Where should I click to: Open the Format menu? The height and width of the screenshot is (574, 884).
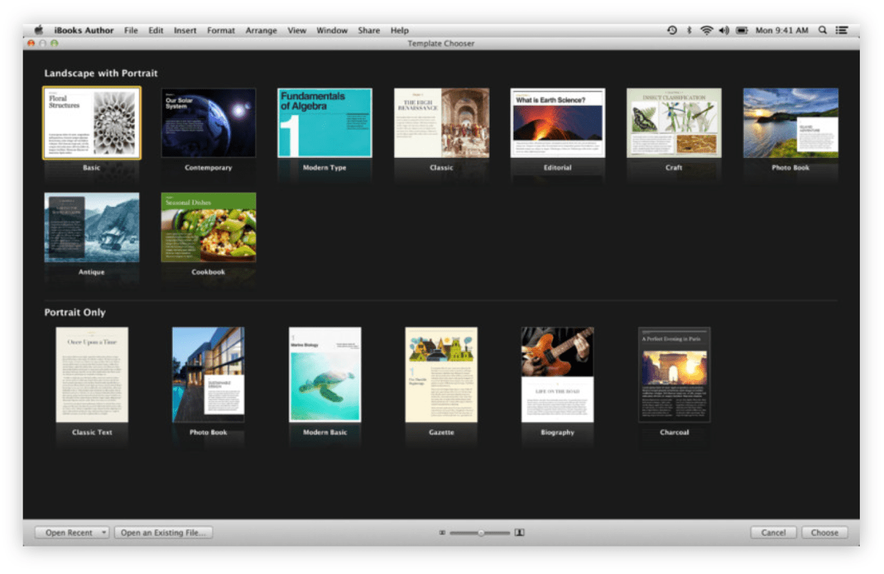point(220,30)
